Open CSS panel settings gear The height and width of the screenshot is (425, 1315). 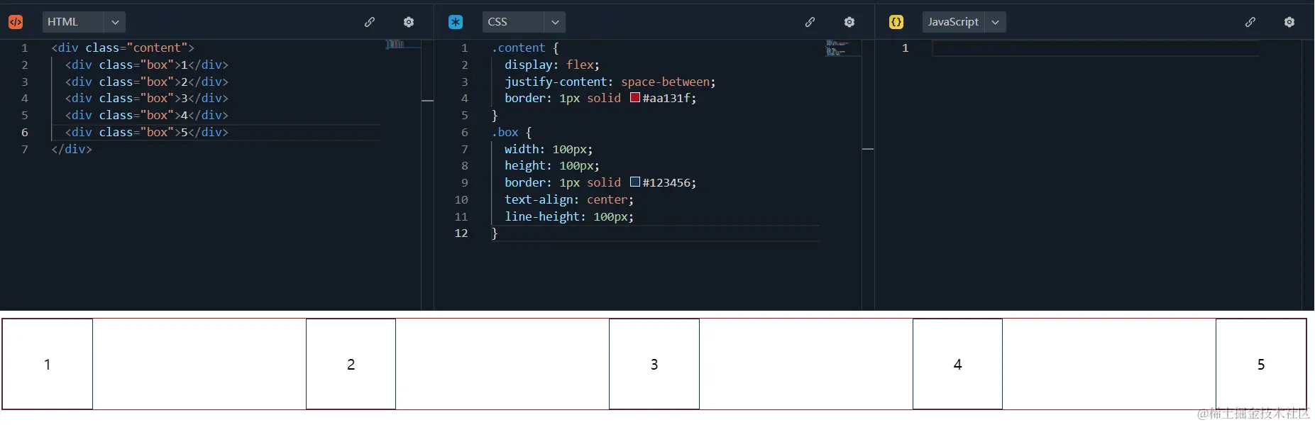click(x=849, y=22)
